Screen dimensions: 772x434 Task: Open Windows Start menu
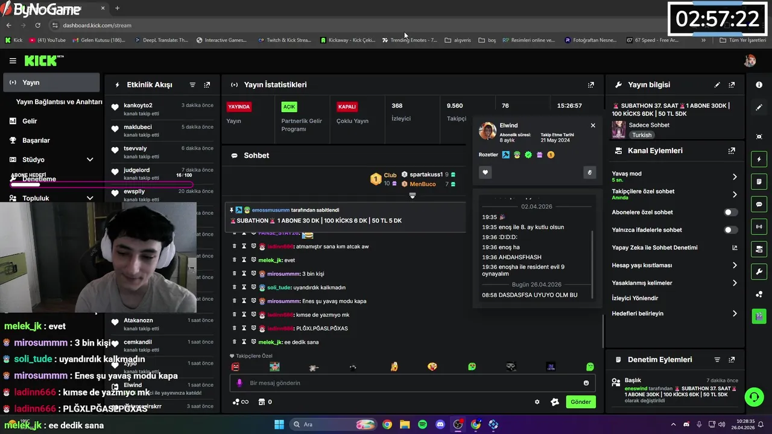coord(279,424)
